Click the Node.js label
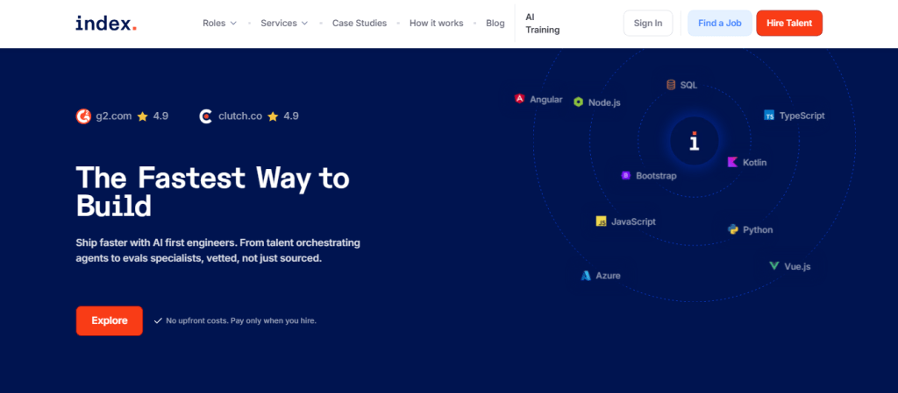Image resolution: width=898 pixels, height=393 pixels. (604, 102)
